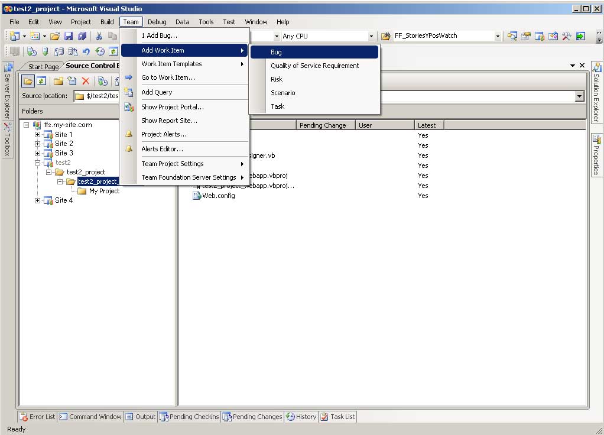Expand the Site 1 tree node

(37, 135)
